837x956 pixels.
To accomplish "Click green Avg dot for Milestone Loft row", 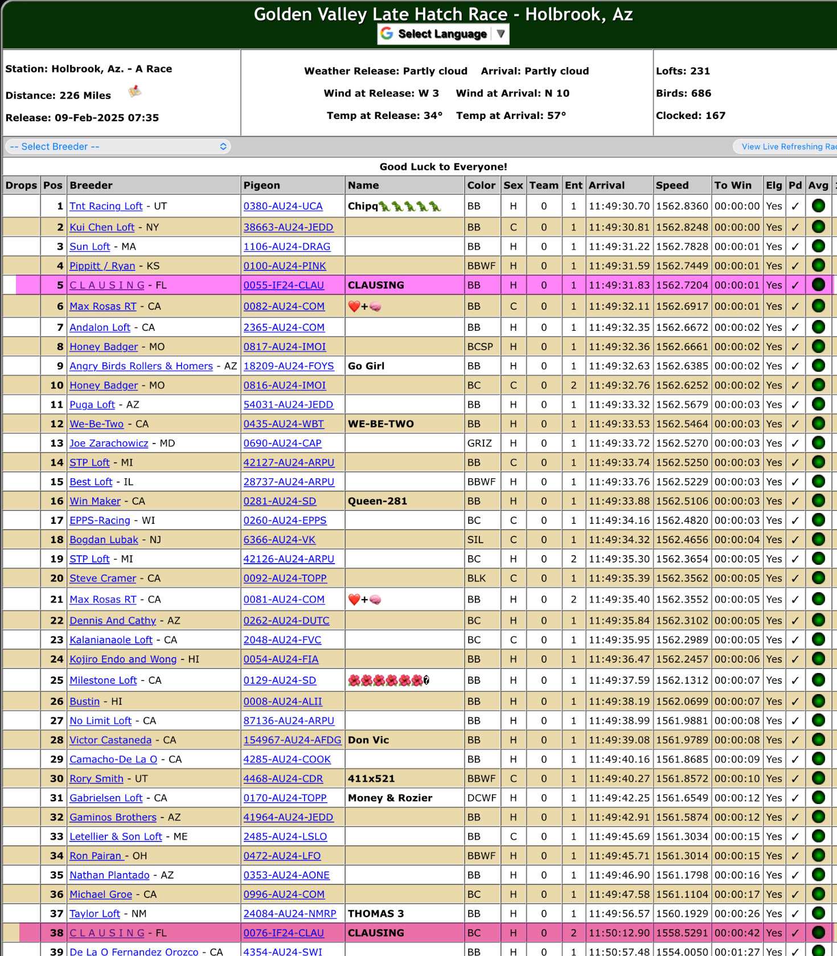I will click(818, 680).
